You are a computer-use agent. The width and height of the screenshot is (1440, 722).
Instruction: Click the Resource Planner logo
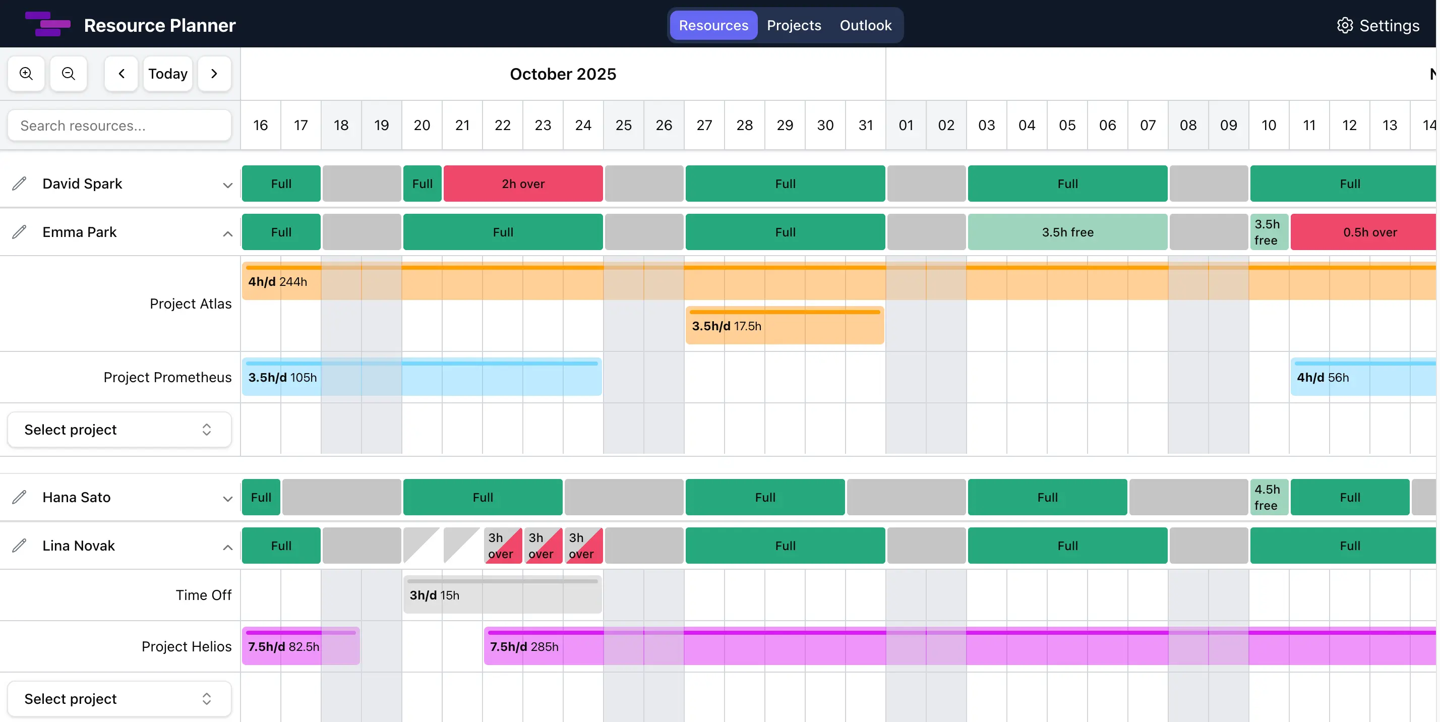click(48, 24)
